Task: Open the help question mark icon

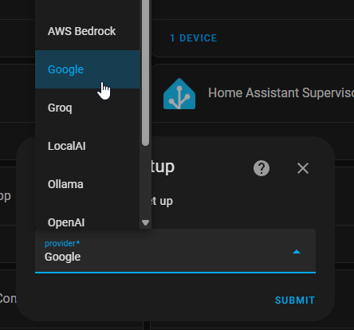Action: (x=262, y=168)
